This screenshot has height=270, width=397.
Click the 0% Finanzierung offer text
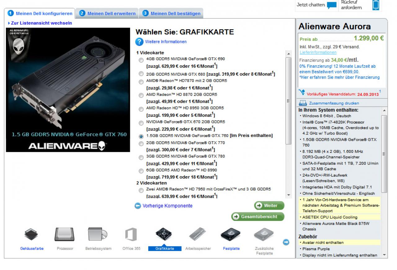point(337,69)
